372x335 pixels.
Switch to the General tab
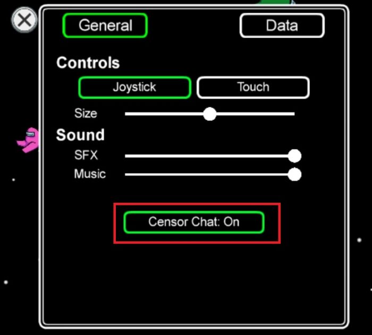pos(105,25)
